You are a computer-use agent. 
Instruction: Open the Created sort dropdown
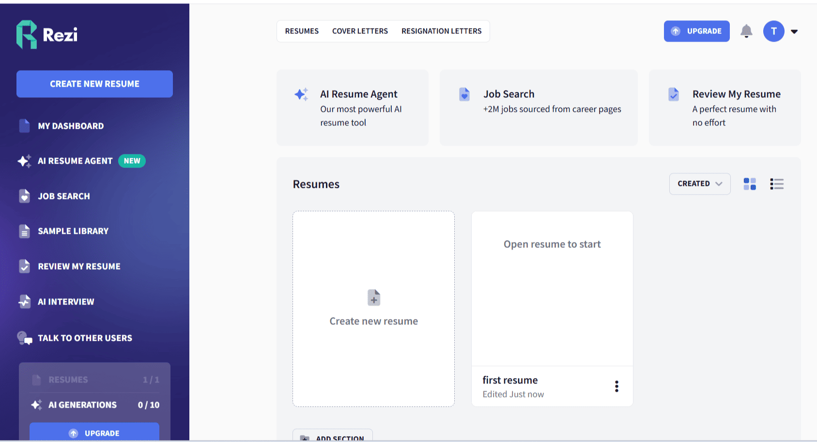tap(699, 184)
